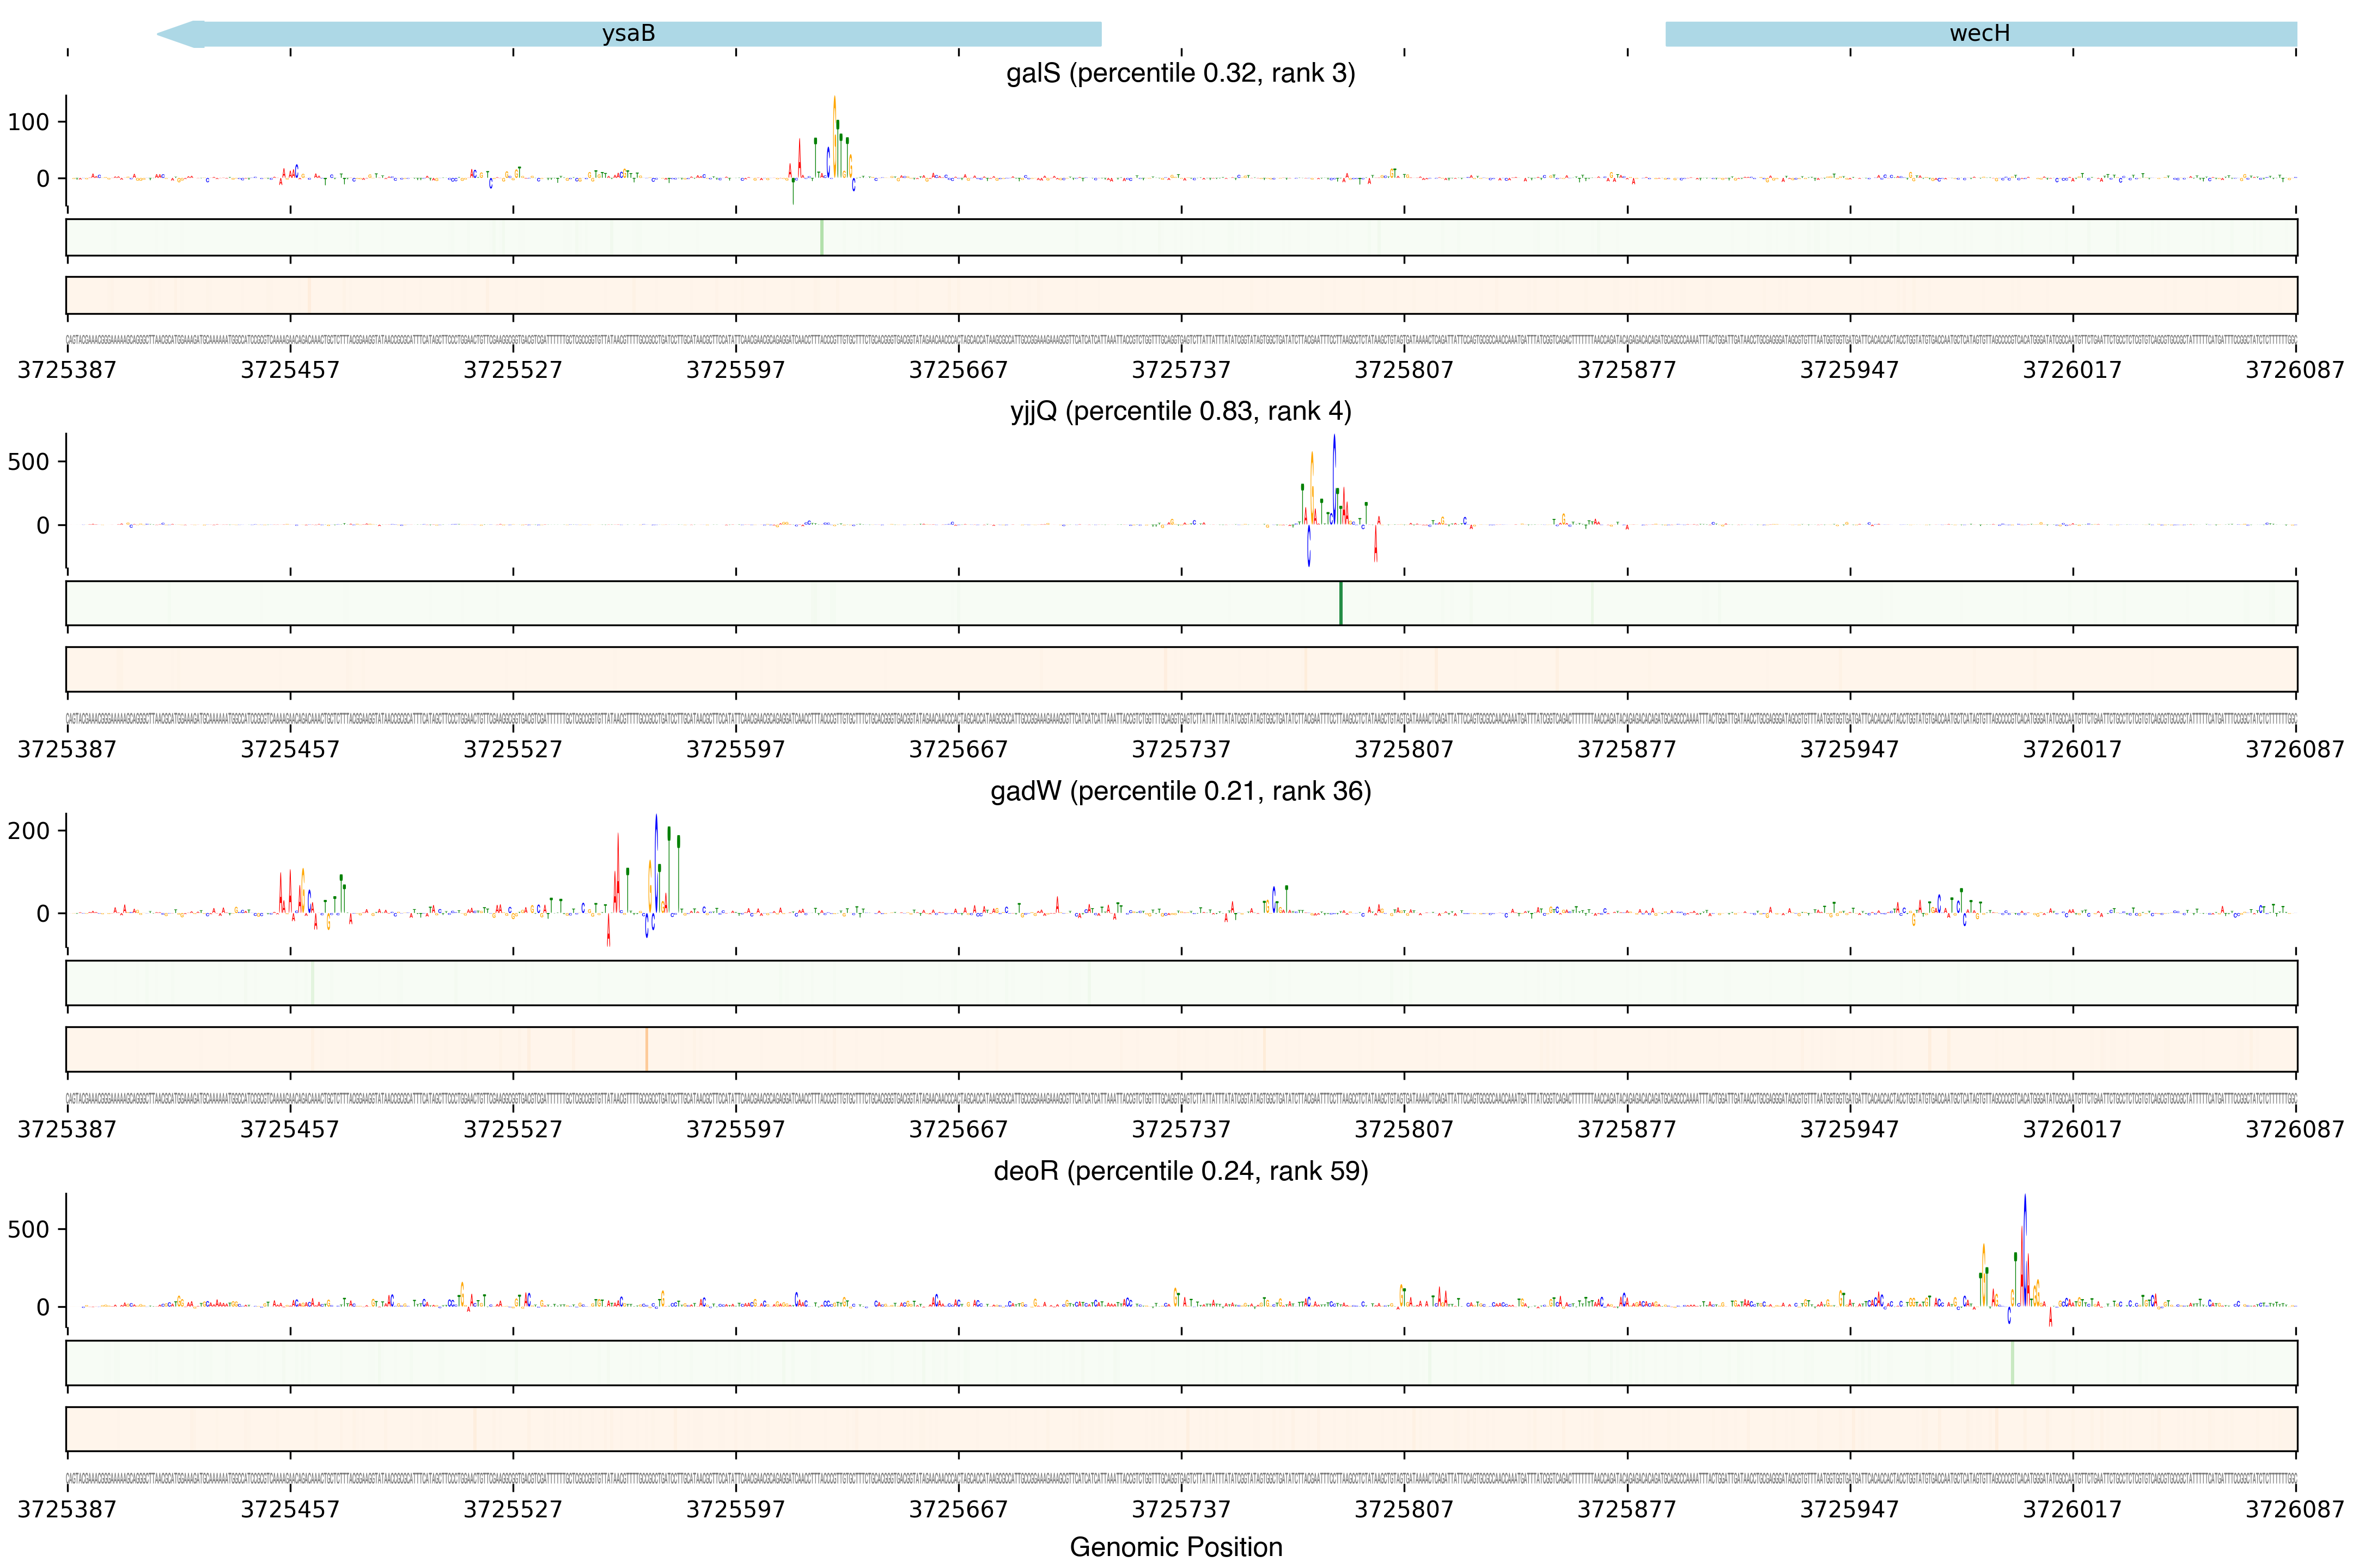Click the green stripe in galS heatmap

(x=821, y=237)
